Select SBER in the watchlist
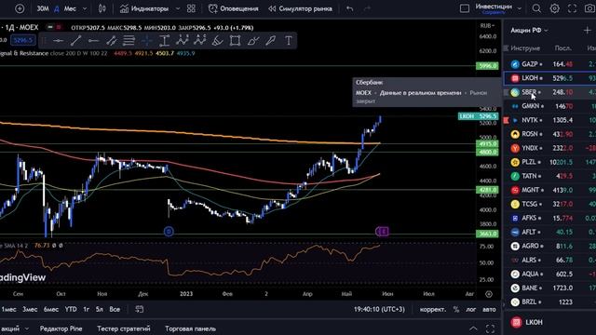 click(549, 92)
